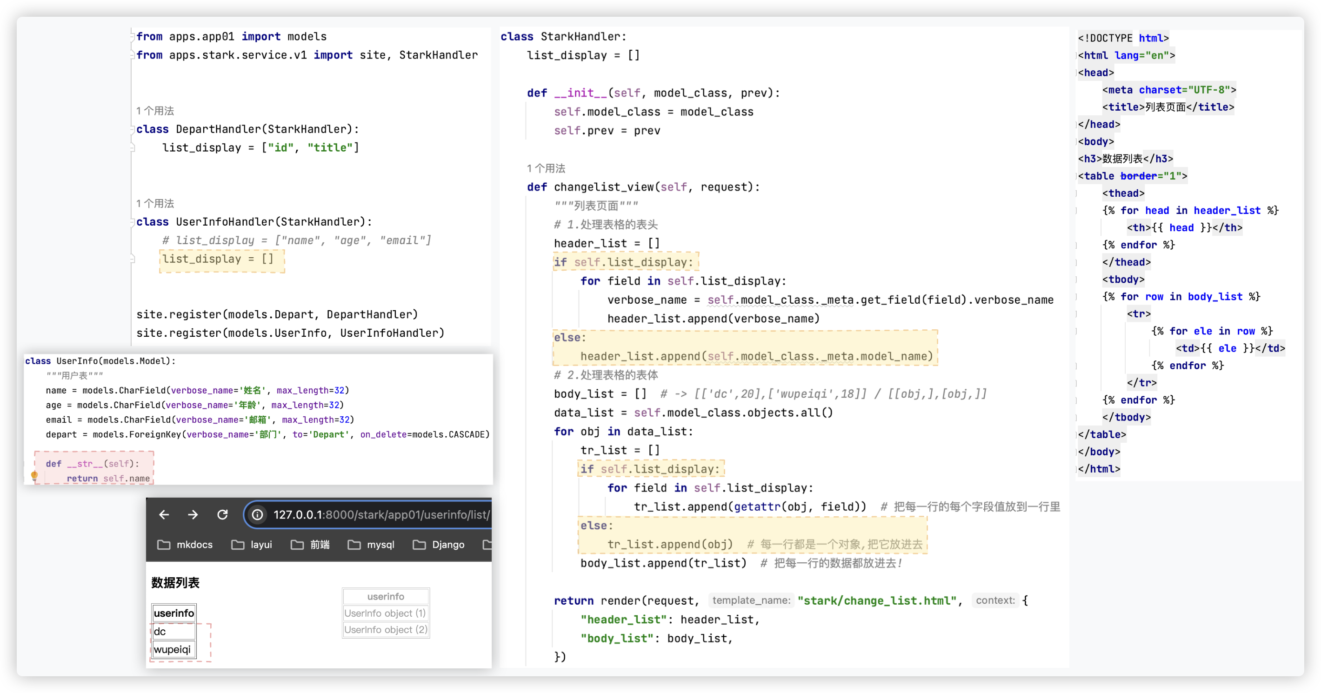The image size is (1321, 693).
Task: Click the template_name inlay hint
Action: (x=751, y=600)
